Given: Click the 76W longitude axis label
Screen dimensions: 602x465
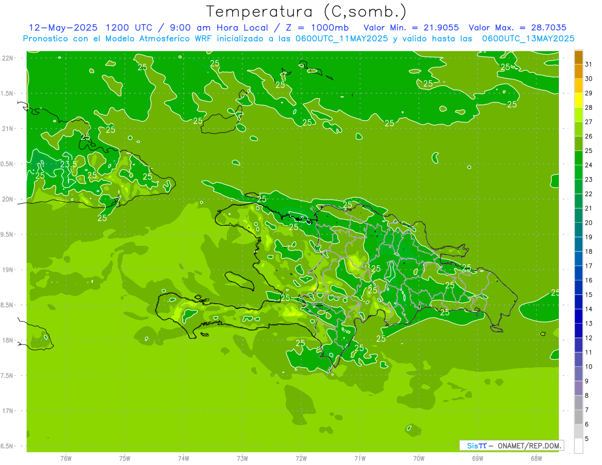Looking at the screenshot, I should [x=66, y=458].
